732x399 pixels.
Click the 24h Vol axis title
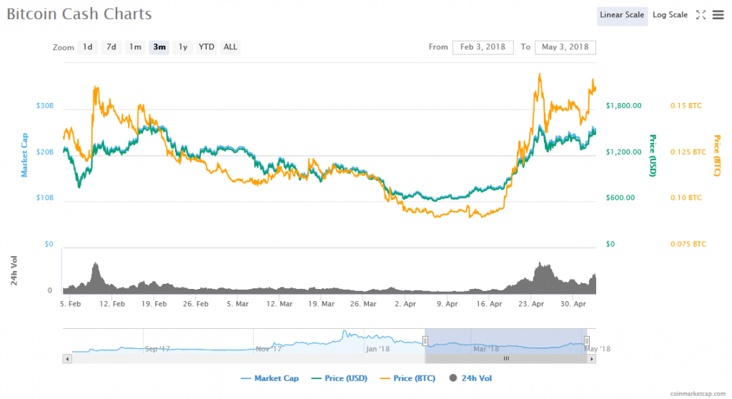[x=14, y=270]
